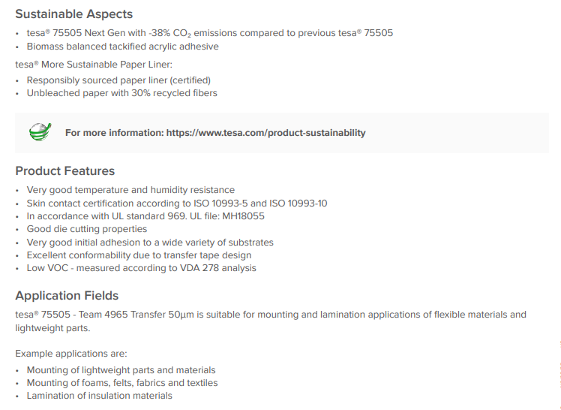Click the good die cutting properties bullet
This screenshot has height=410, width=561.
(86, 229)
